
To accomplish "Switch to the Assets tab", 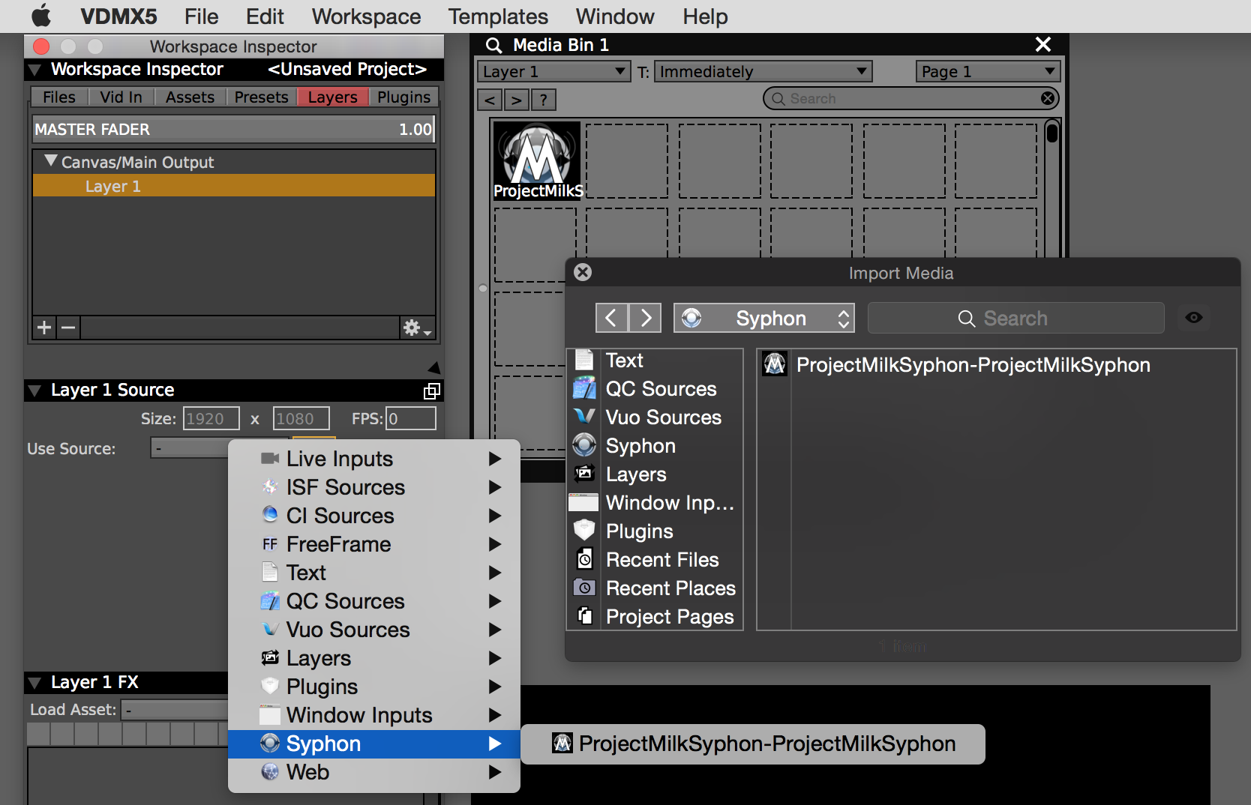I will pos(190,97).
